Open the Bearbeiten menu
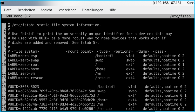 coord(26,10)
